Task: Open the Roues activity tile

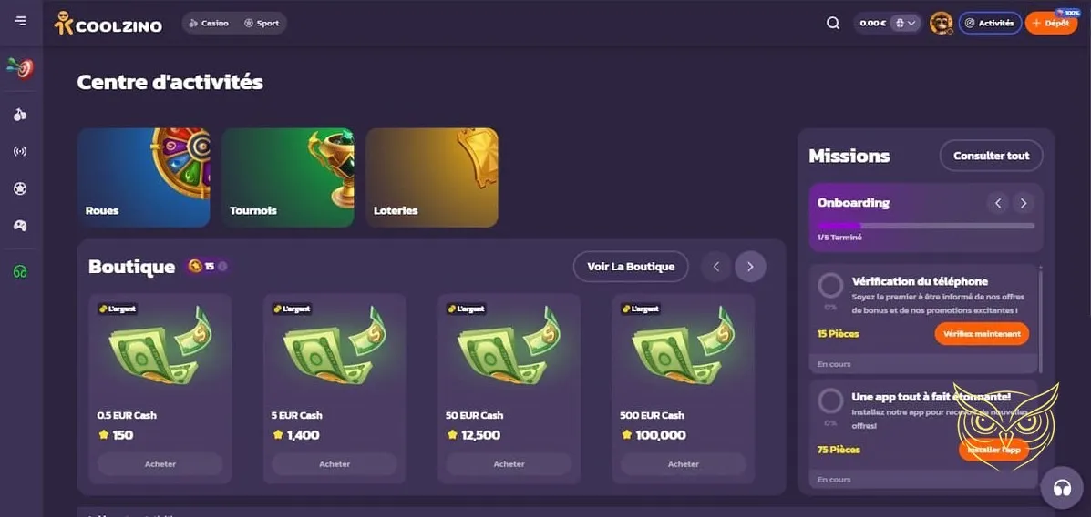Action: coord(143,177)
